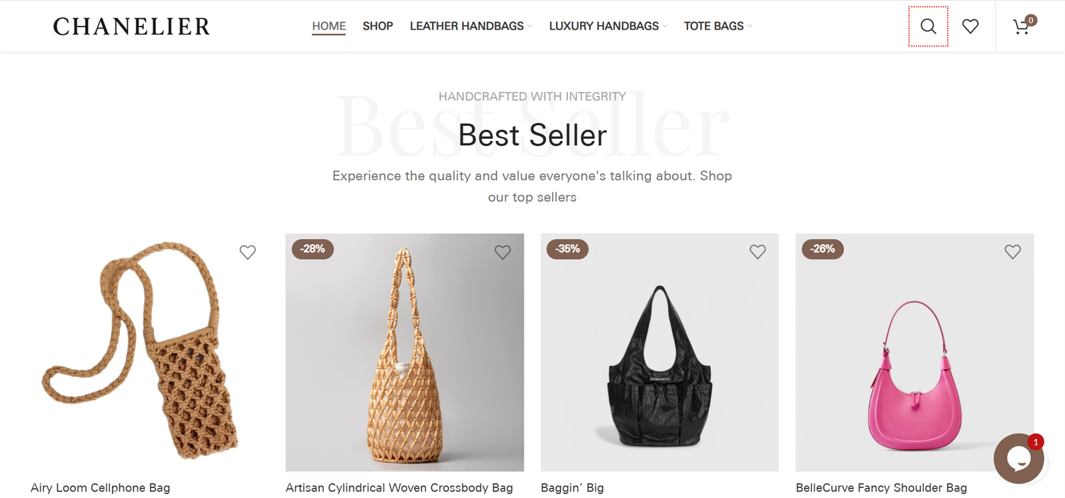Open the Airy Loom Cellphone Bag title link

pos(101,487)
